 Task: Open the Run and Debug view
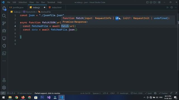pyautogui.click(x=4, y=31)
